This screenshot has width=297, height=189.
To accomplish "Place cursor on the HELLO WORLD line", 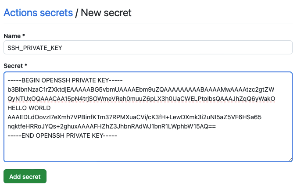I will 29,108.
